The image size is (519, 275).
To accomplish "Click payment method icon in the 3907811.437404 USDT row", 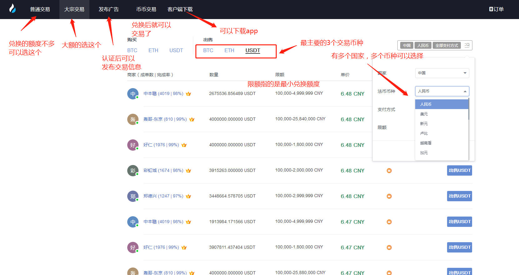I will tap(389, 247).
